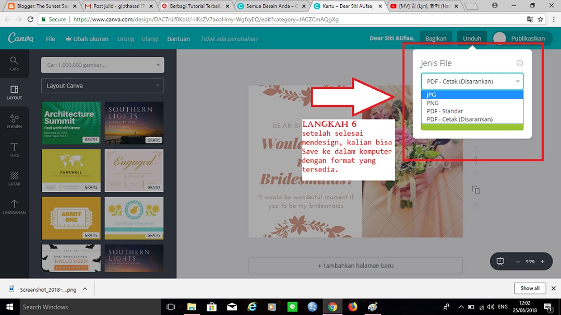Open Action Center notifications icon

point(548,307)
